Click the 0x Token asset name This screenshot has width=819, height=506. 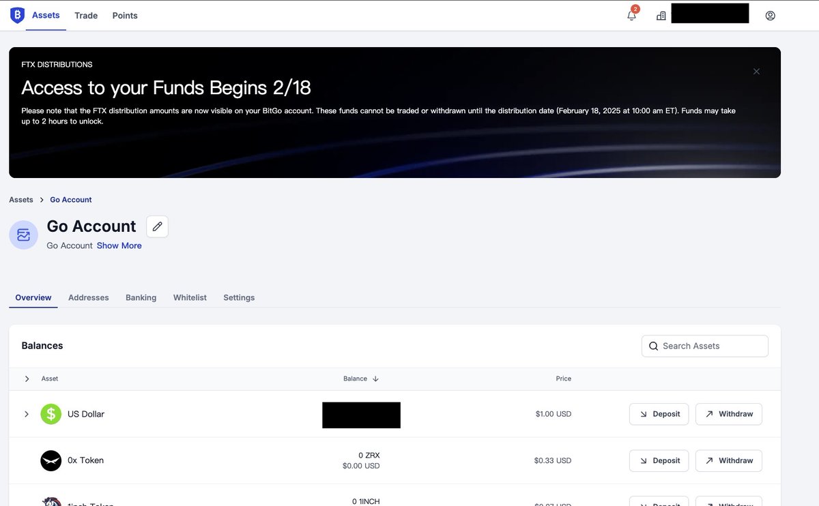(x=86, y=460)
